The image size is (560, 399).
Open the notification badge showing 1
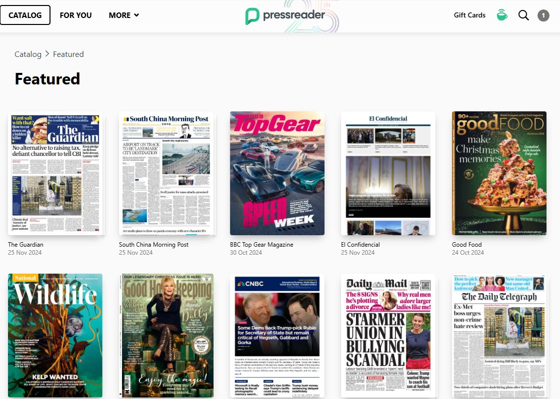[543, 15]
